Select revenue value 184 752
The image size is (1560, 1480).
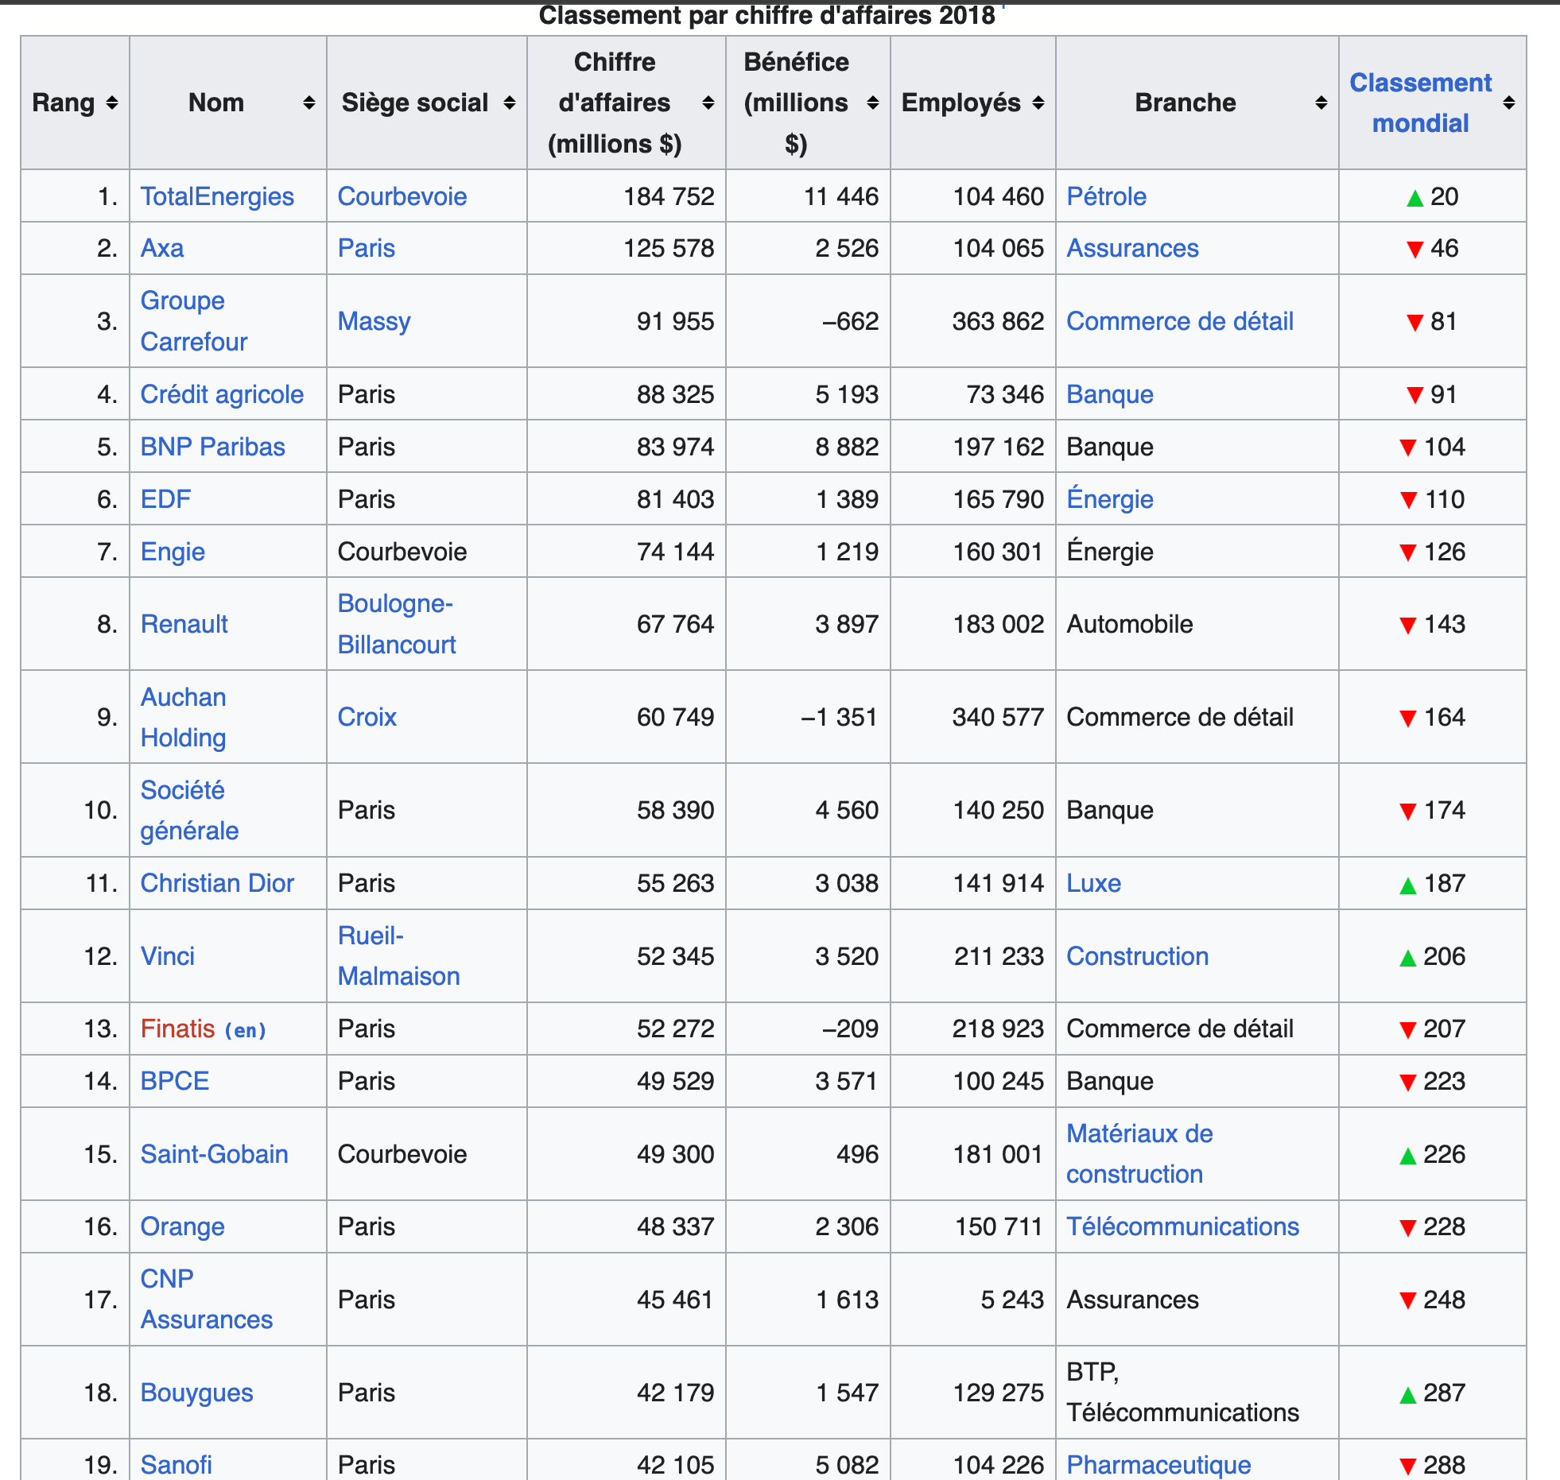pos(669,196)
